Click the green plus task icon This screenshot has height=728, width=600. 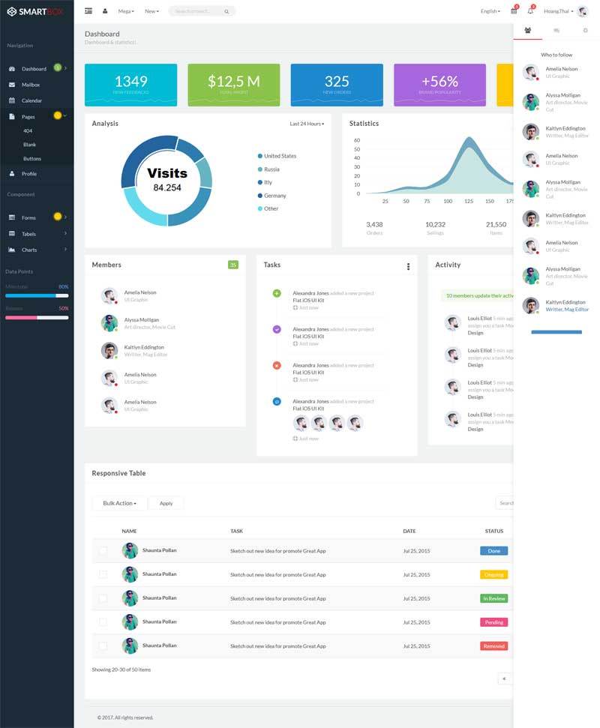pos(277,293)
